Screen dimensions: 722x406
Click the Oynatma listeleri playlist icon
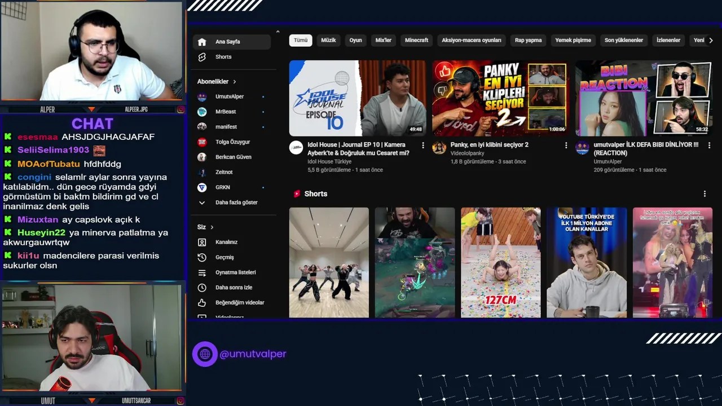tap(202, 272)
